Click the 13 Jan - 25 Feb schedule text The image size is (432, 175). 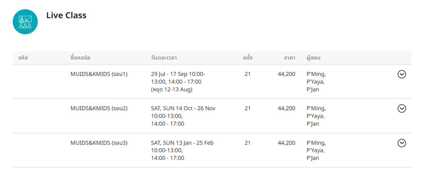pyautogui.click(x=182, y=151)
